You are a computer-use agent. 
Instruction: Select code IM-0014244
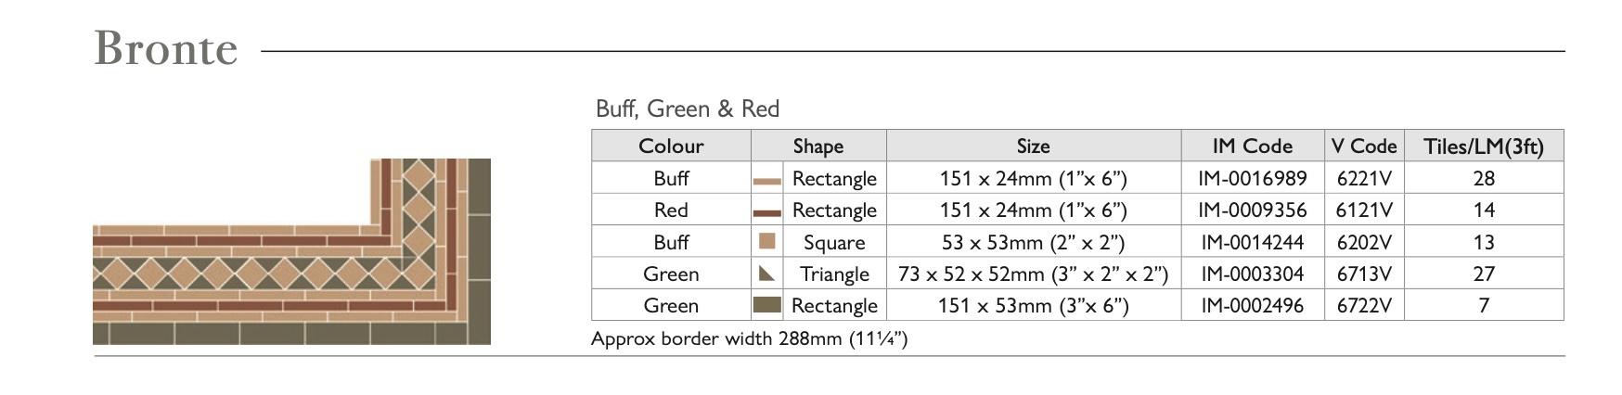[x=1252, y=242]
